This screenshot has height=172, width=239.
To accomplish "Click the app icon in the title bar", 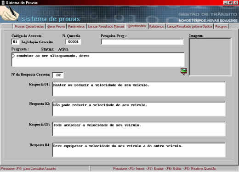I will pos(3,3).
